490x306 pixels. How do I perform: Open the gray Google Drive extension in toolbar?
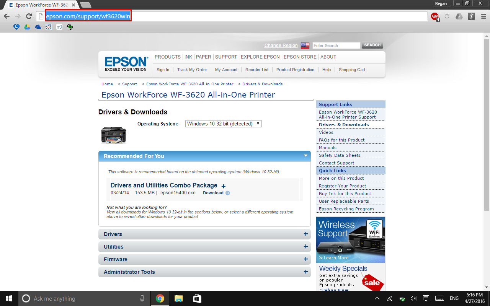pos(459,16)
